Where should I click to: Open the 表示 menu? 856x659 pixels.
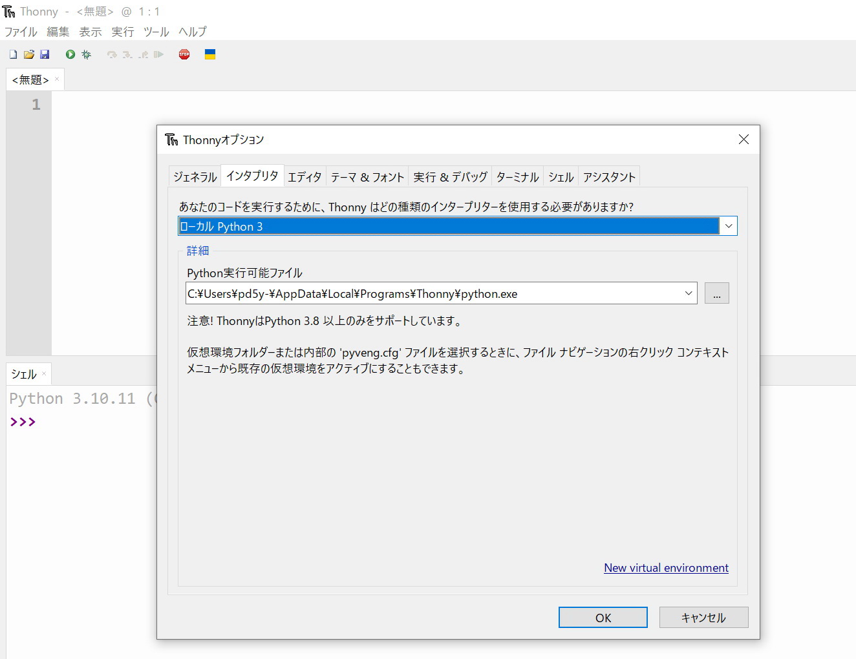click(91, 32)
